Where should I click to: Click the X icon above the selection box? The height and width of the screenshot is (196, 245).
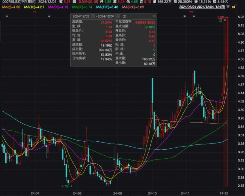pos(225,20)
